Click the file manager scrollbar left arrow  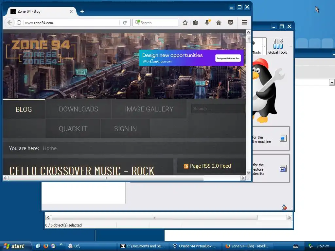(x=48, y=217)
